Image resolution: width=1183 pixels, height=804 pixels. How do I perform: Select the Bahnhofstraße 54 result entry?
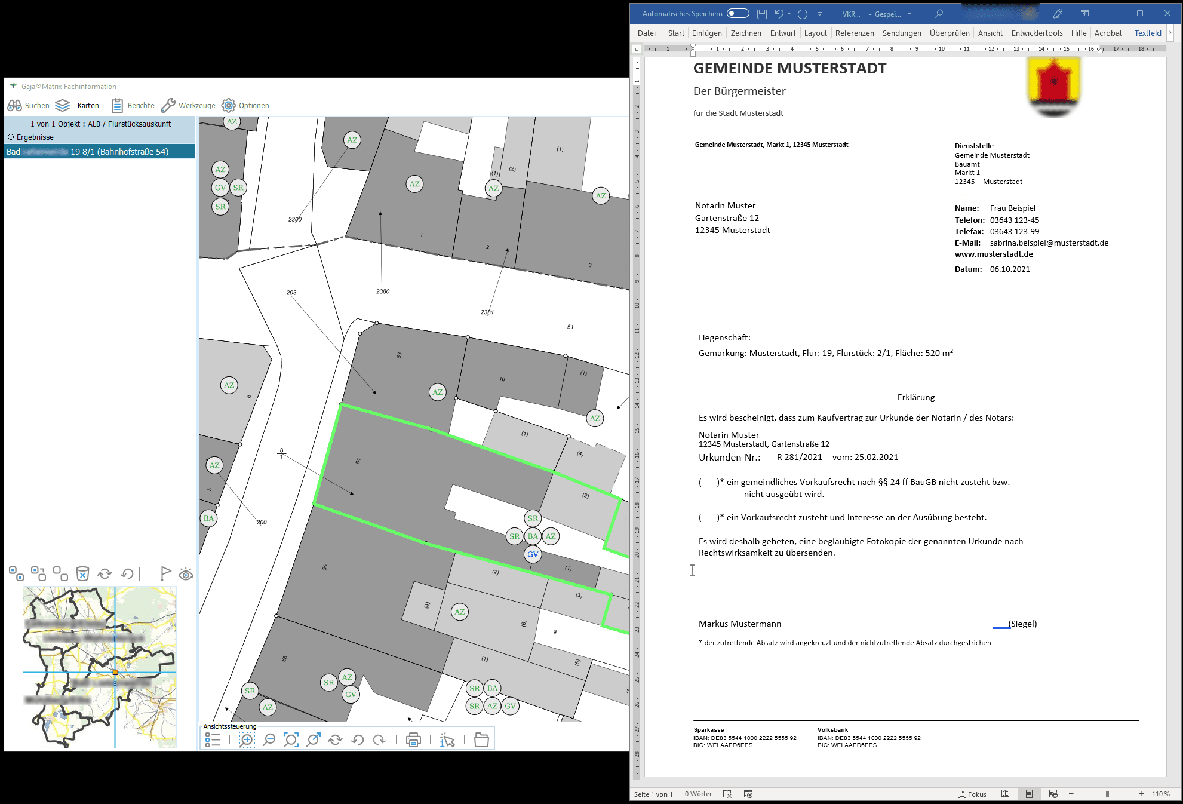click(x=99, y=152)
